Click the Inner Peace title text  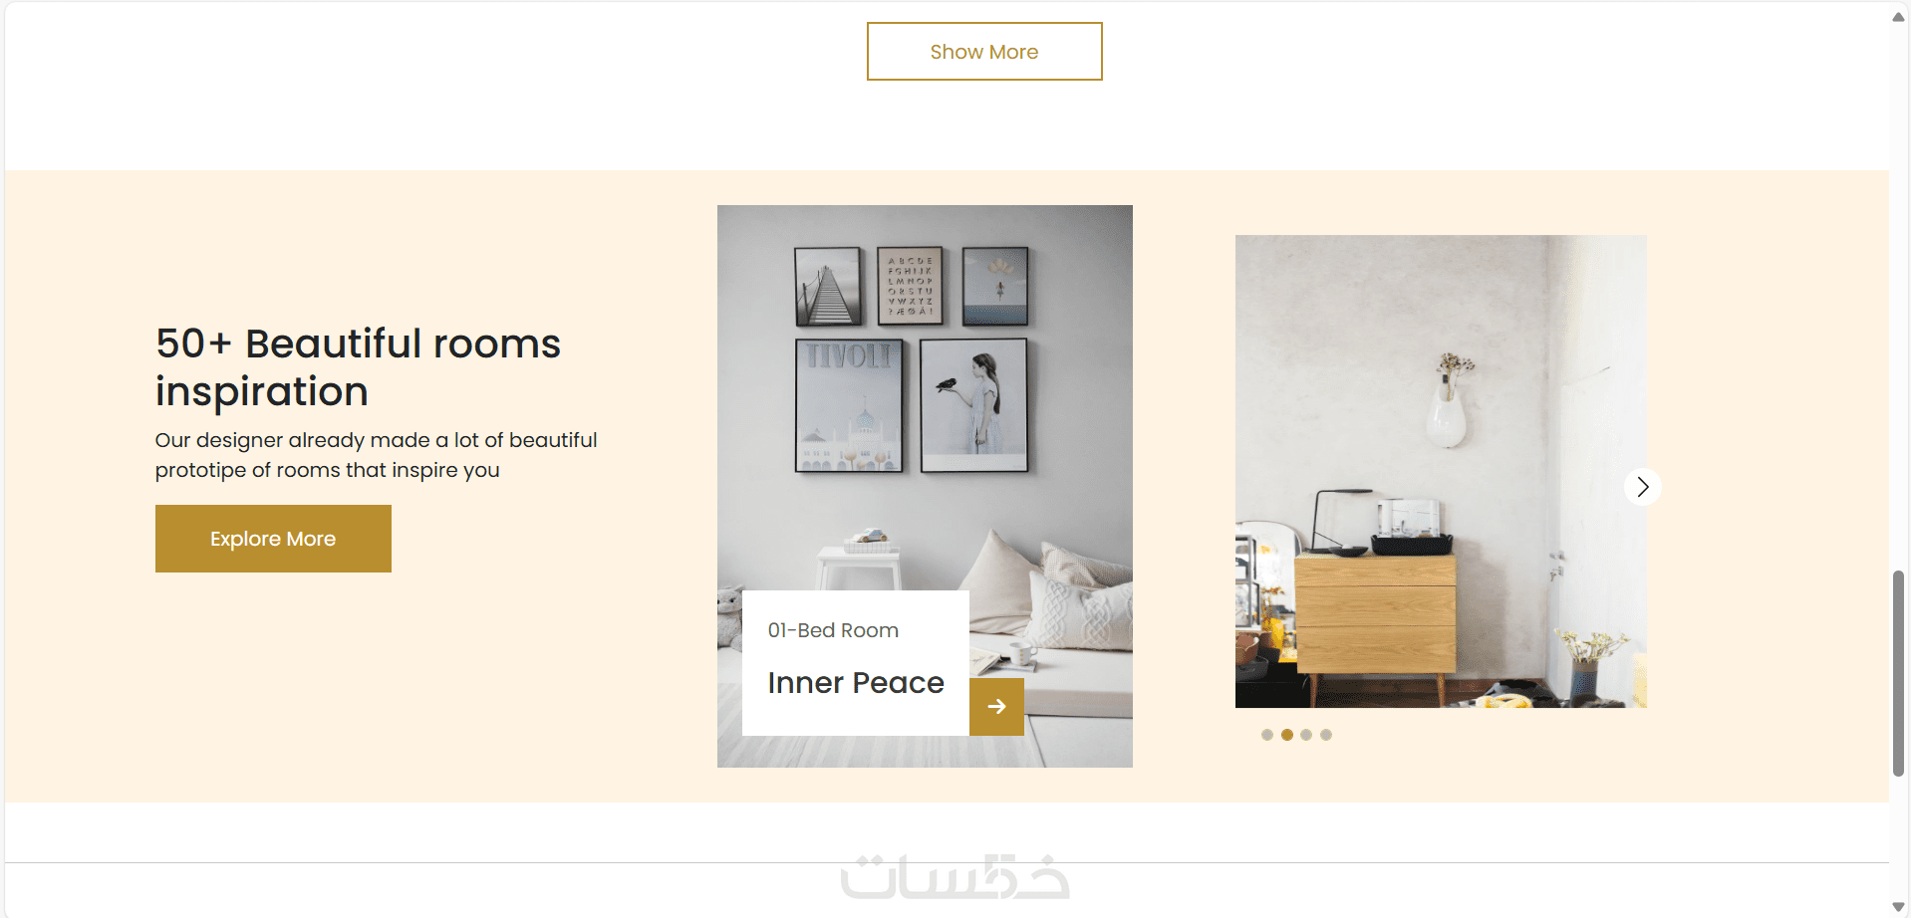point(856,683)
